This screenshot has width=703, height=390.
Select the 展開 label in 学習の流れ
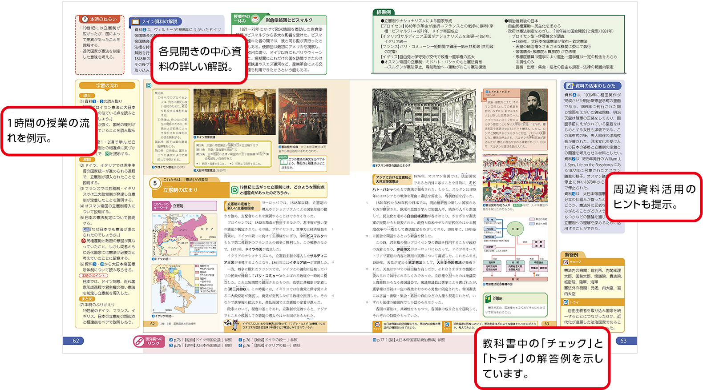pyautogui.click(x=86, y=159)
